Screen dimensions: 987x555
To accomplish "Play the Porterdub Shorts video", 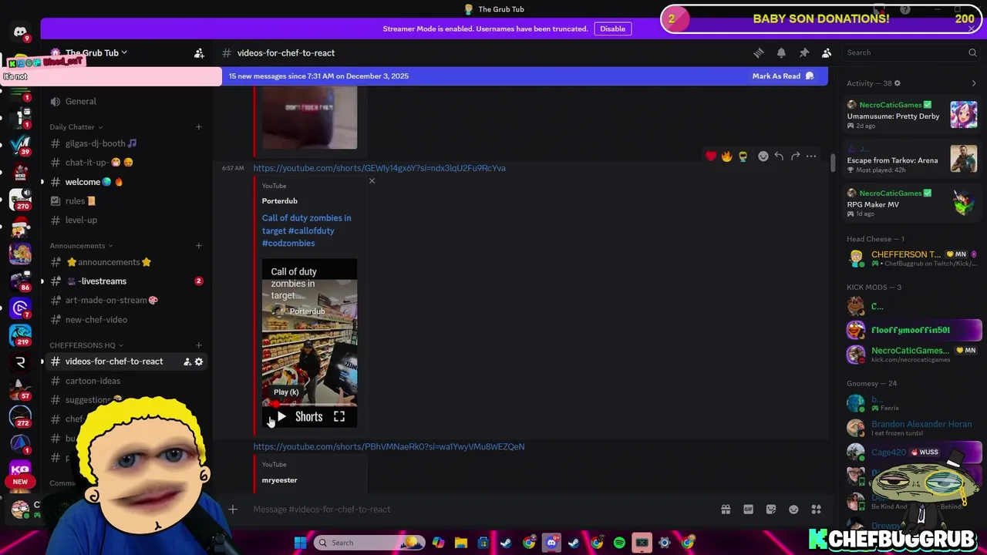I will 281,417.
